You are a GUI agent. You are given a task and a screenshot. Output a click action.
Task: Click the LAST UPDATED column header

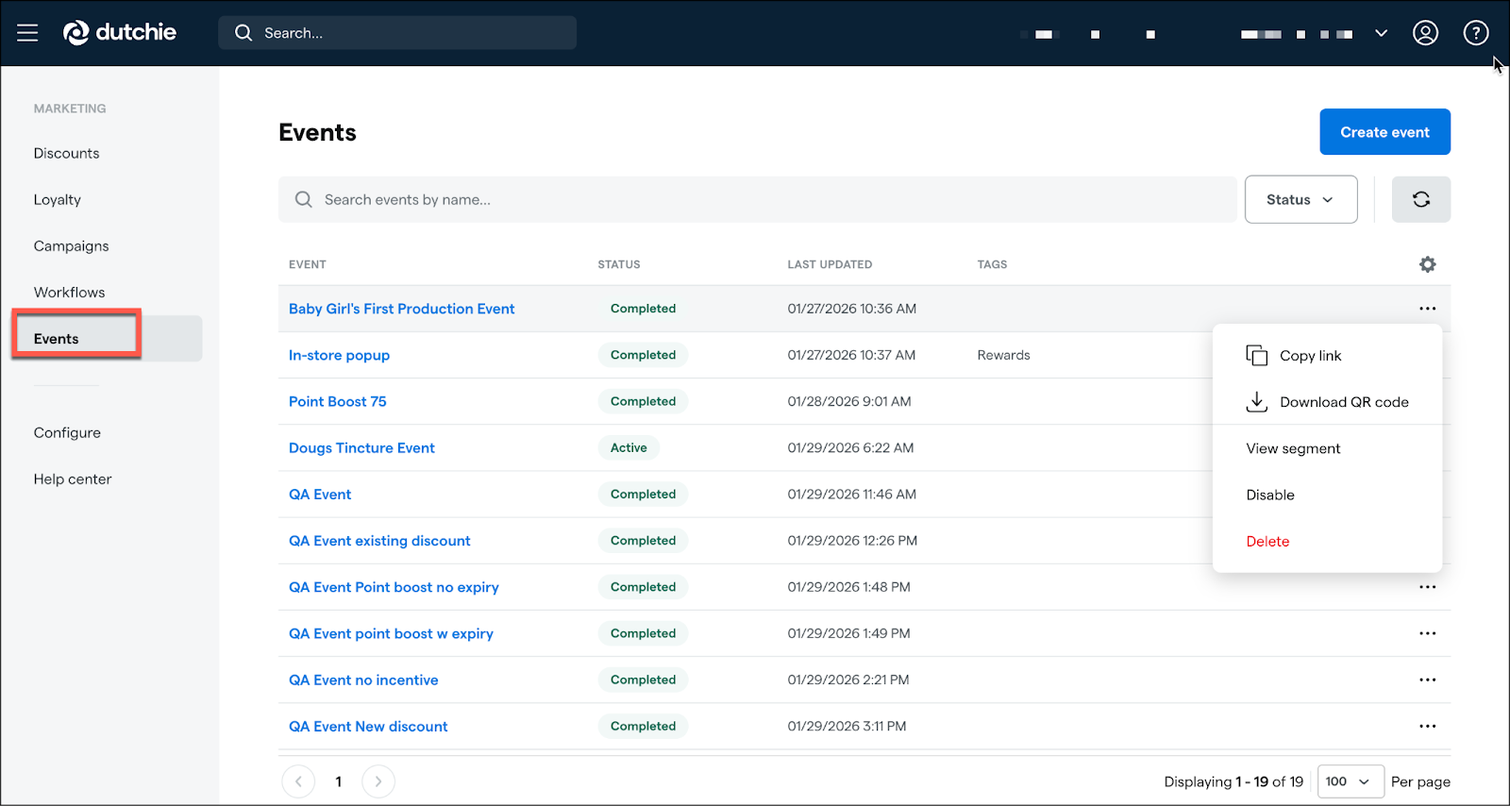coord(830,264)
